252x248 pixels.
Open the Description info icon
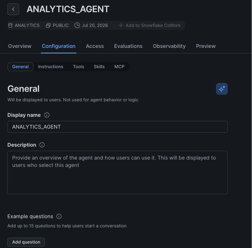pyautogui.click(x=42, y=145)
